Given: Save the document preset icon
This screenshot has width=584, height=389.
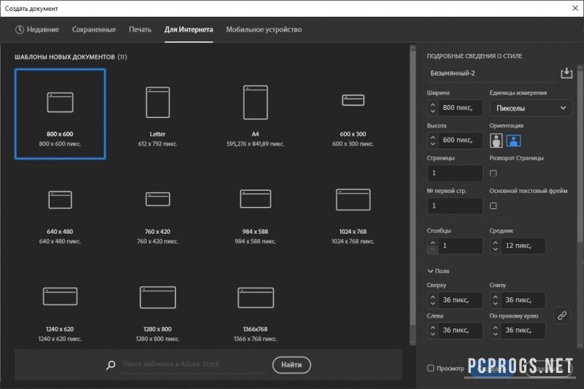Looking at the screenshot, I should click(566, 73).
